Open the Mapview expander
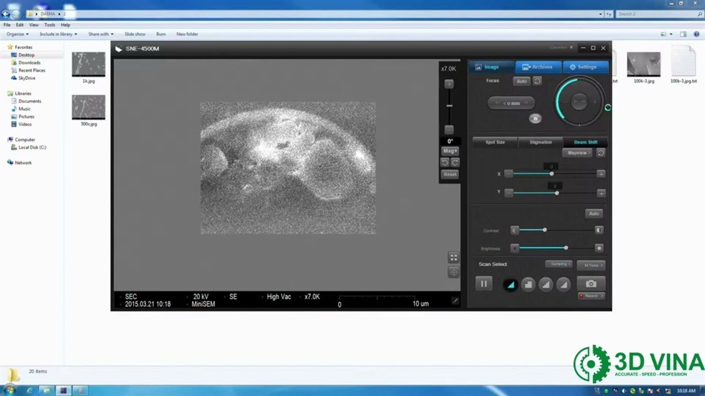The image size is (705, 396). click(577, 153)
